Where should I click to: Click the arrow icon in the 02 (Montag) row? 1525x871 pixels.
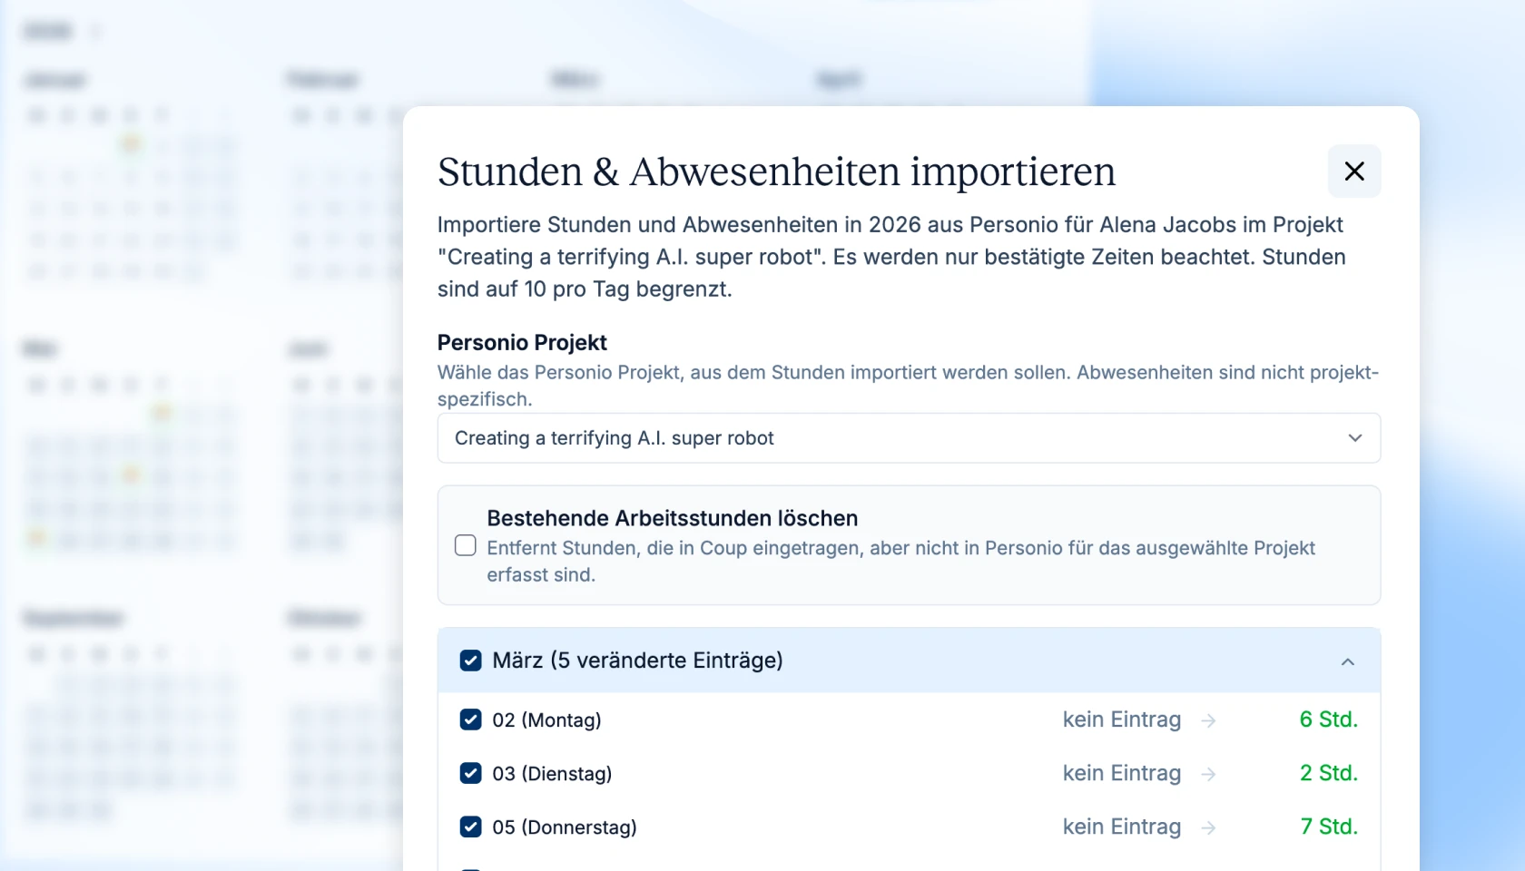pyautogui.click(x=1208, y=720)
